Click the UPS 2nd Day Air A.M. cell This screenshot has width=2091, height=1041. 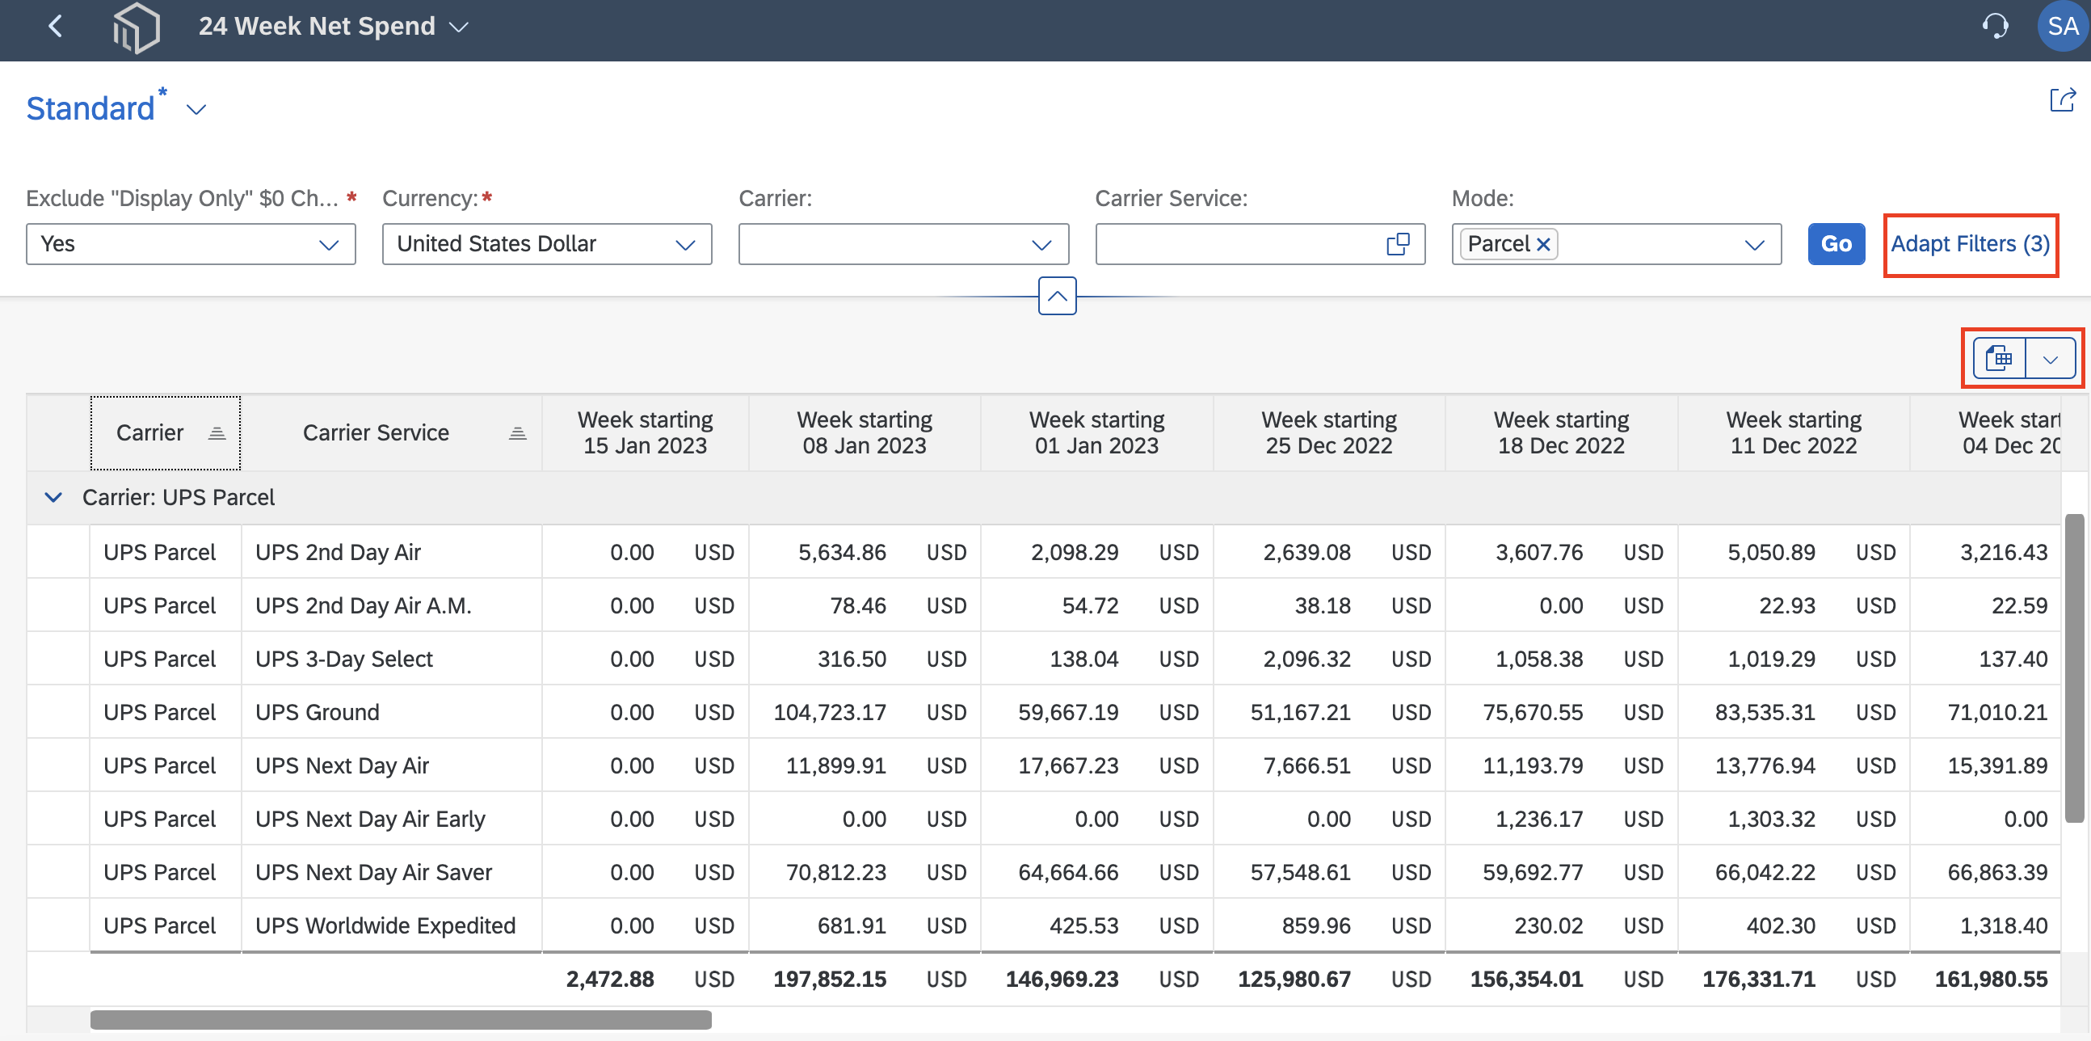(391, 605)
